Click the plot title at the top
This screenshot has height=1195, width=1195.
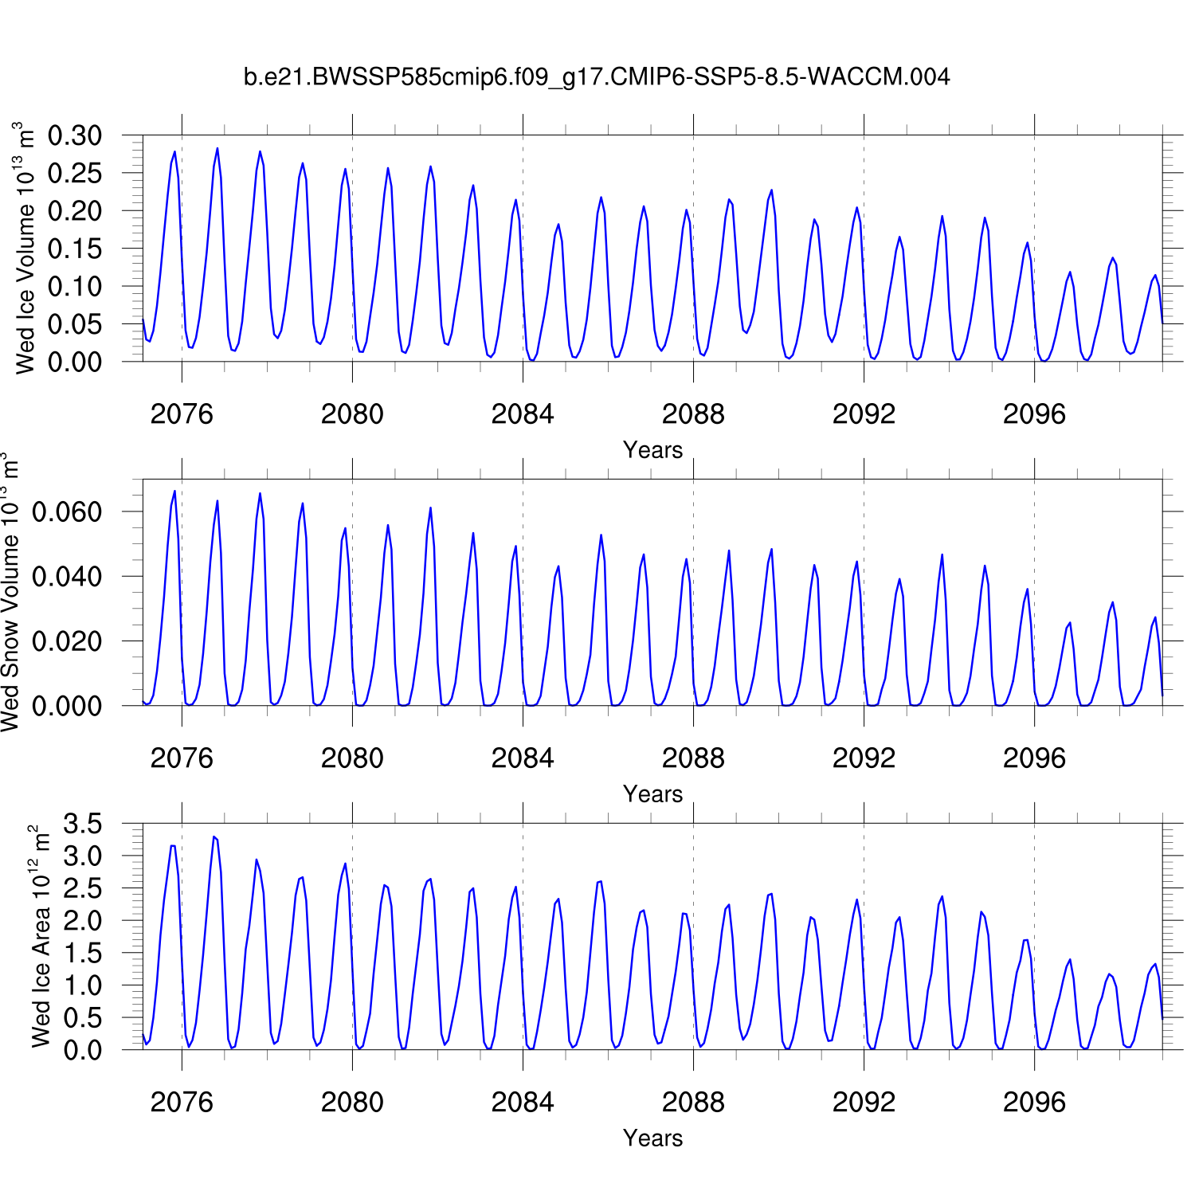[597, 76]
